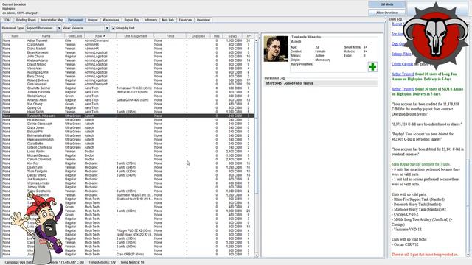This screenshot has height=265, width=472.
Task: Open the Interstellar Map tab
Action: click(52, 20)
